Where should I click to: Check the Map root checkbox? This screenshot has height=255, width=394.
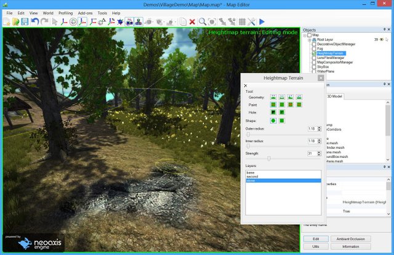[309, 35]
